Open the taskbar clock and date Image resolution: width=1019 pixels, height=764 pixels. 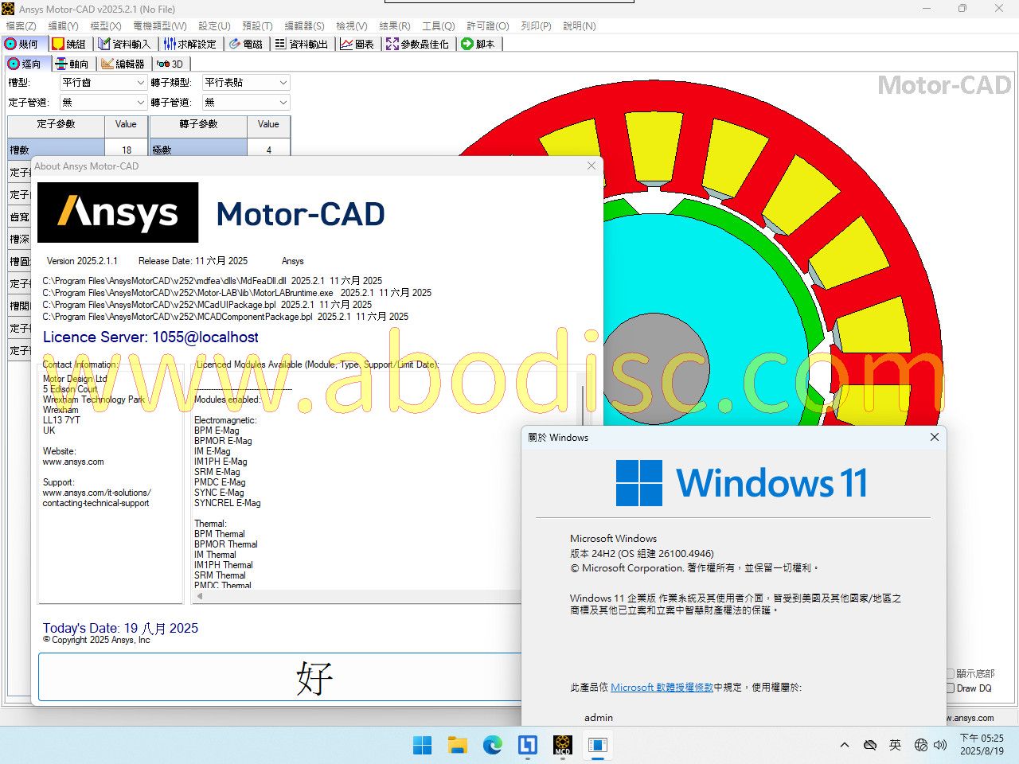click(982, 745)
